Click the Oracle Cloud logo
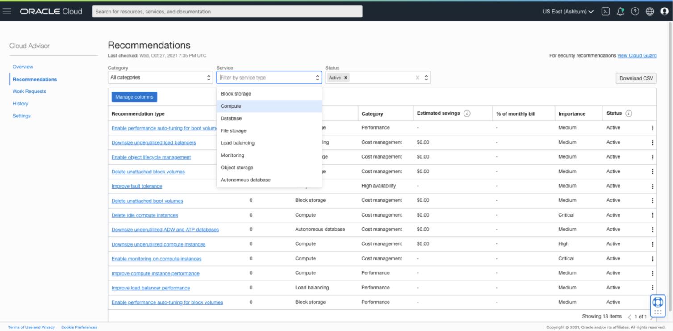Screen dimensions: 673x331 coord(50,11)
